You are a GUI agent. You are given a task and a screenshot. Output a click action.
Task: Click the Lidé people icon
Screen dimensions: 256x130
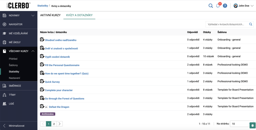(x=4, y=104)
